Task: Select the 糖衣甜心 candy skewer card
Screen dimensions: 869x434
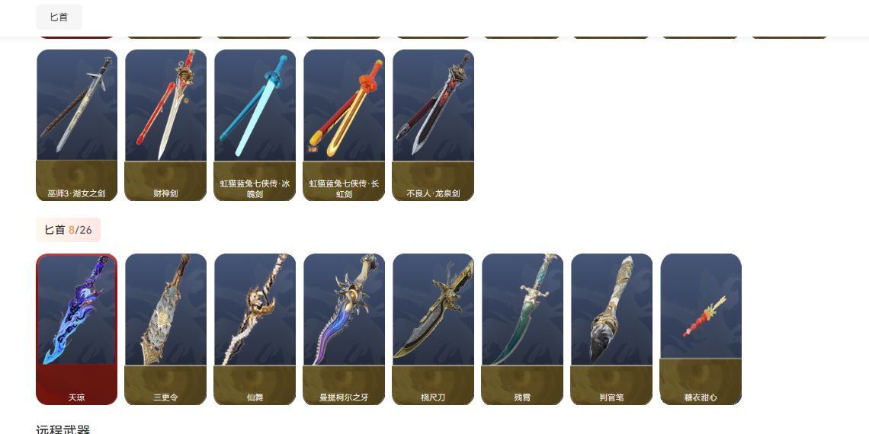Action: tap(701, 330)
